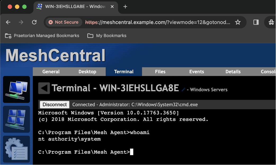
Task: Open the Files tab
Action: [x=160, y=72]
